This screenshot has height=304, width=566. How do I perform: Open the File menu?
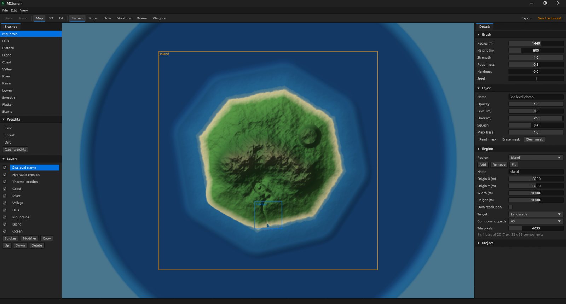(5, 10)
